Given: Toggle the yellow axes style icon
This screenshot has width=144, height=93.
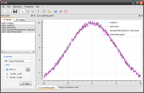Looking at the screenshot, I should [49, 11].
